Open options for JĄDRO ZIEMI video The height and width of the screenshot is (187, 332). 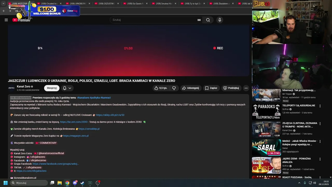(320, 159)
